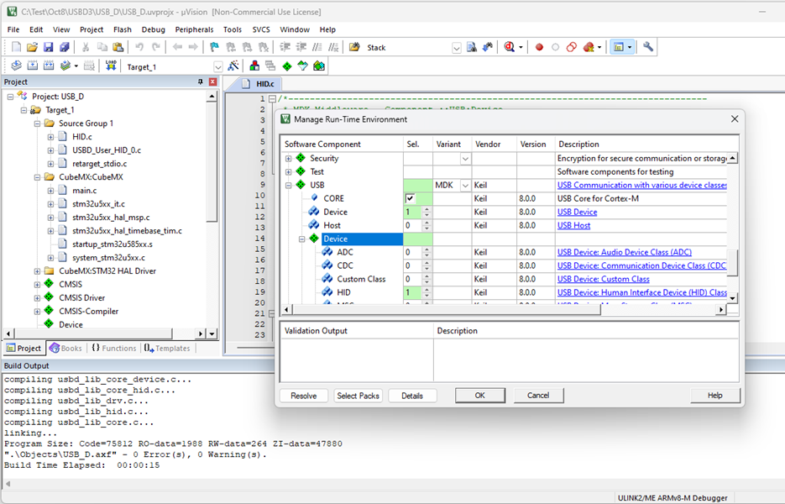The height and width of the screenshot is (504, 785).
Task: Open the Target_1 selection dropdown
Action: click(217, 66)
